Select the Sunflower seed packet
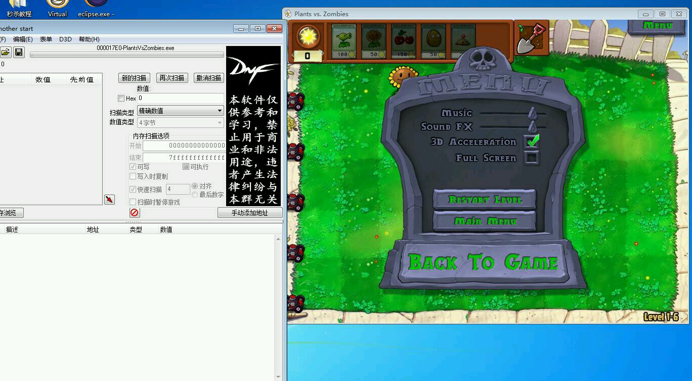692x381 pixels. click(x=374, y=40)
